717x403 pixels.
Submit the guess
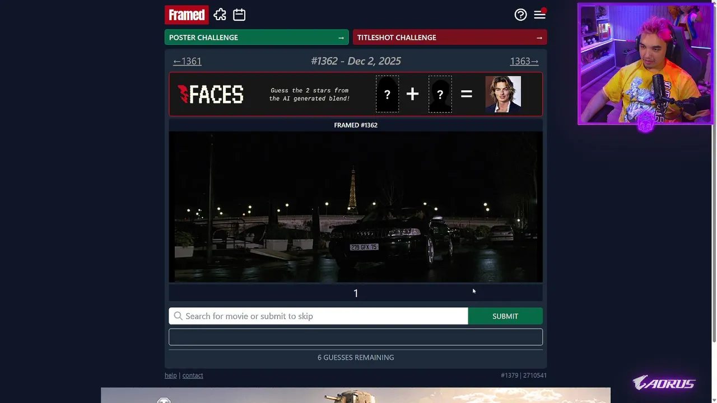tap(505, 316)
